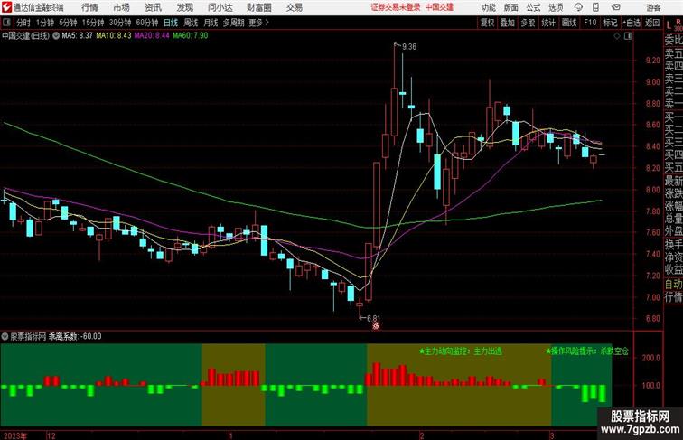This screenshot has width=683, height=440.
Task: Click the 统计 statistics toolbar button
Action: click(x=548, y=23)
